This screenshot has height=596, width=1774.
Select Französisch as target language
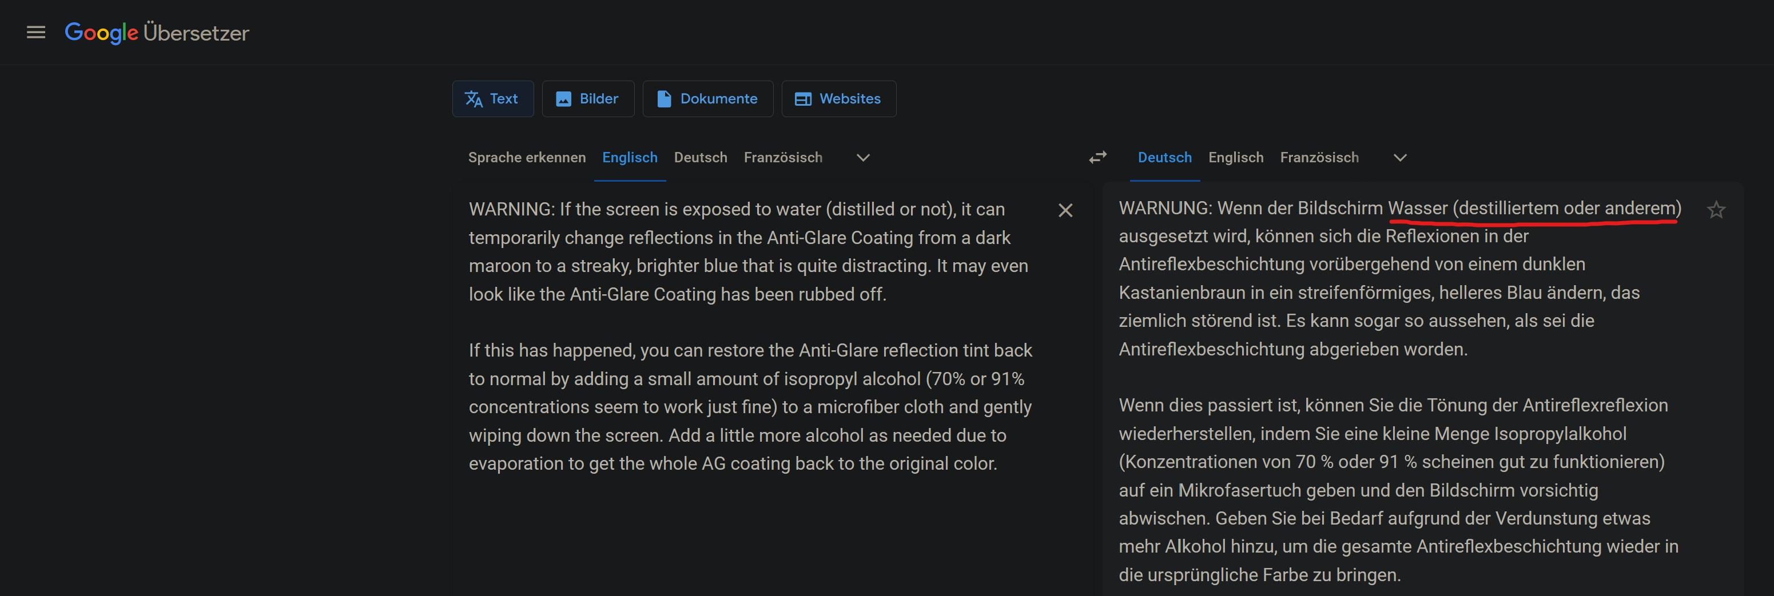coord(1319,158)
